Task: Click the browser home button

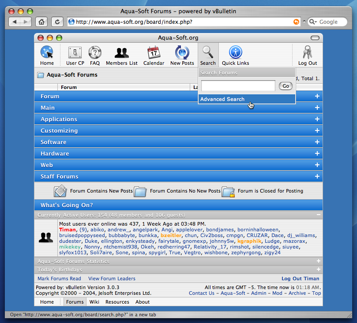Action: [41, 22]
